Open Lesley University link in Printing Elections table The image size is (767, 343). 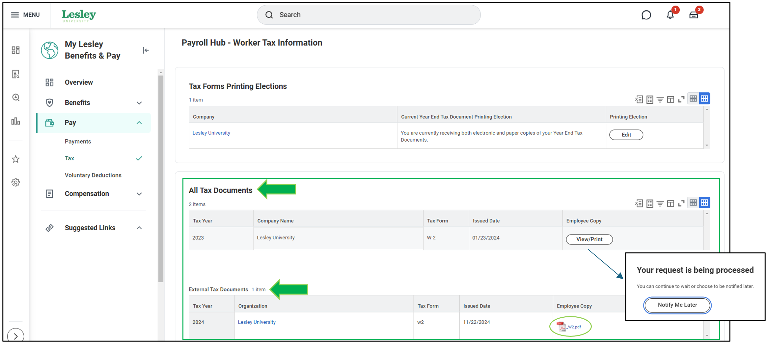[211, 133]
